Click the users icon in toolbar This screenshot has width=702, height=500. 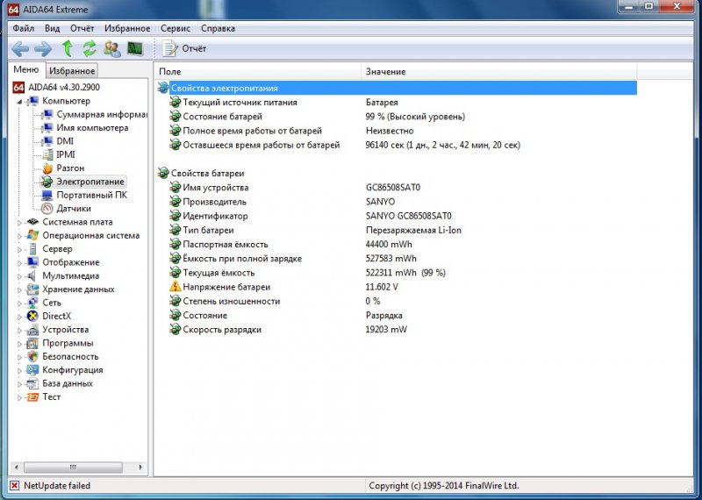point(112,48)
